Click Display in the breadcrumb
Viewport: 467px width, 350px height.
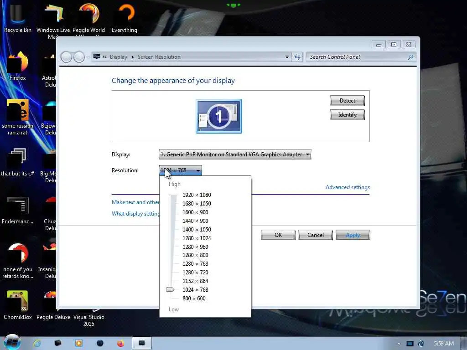pos(118,57)
